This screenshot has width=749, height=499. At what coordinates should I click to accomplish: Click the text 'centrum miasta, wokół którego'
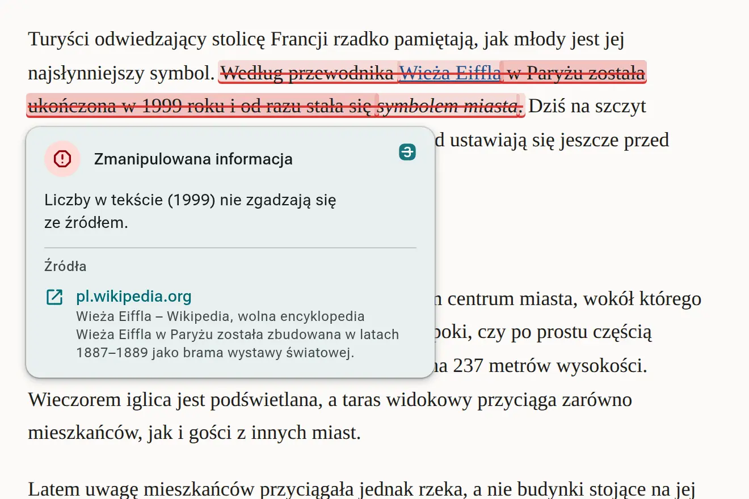click(574, 299)
